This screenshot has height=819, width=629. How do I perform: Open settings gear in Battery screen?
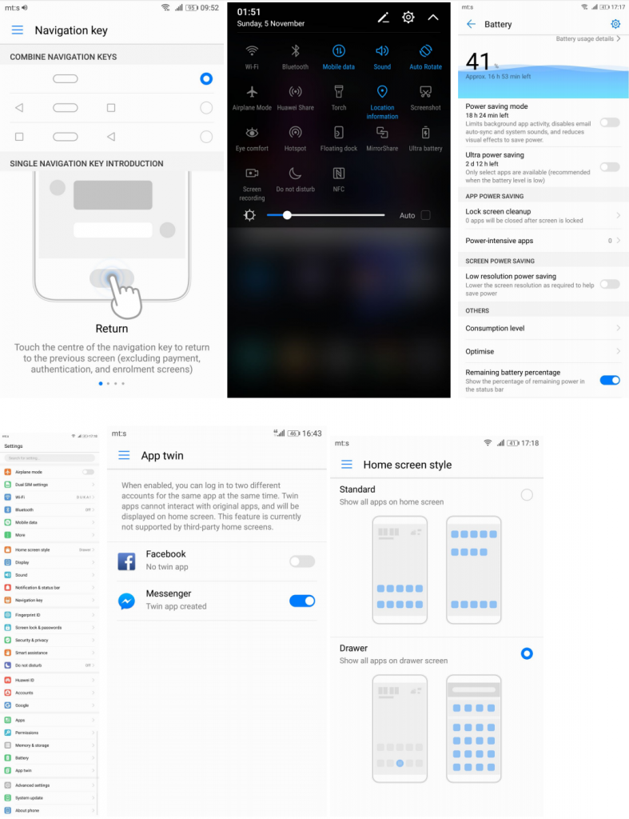615,25
